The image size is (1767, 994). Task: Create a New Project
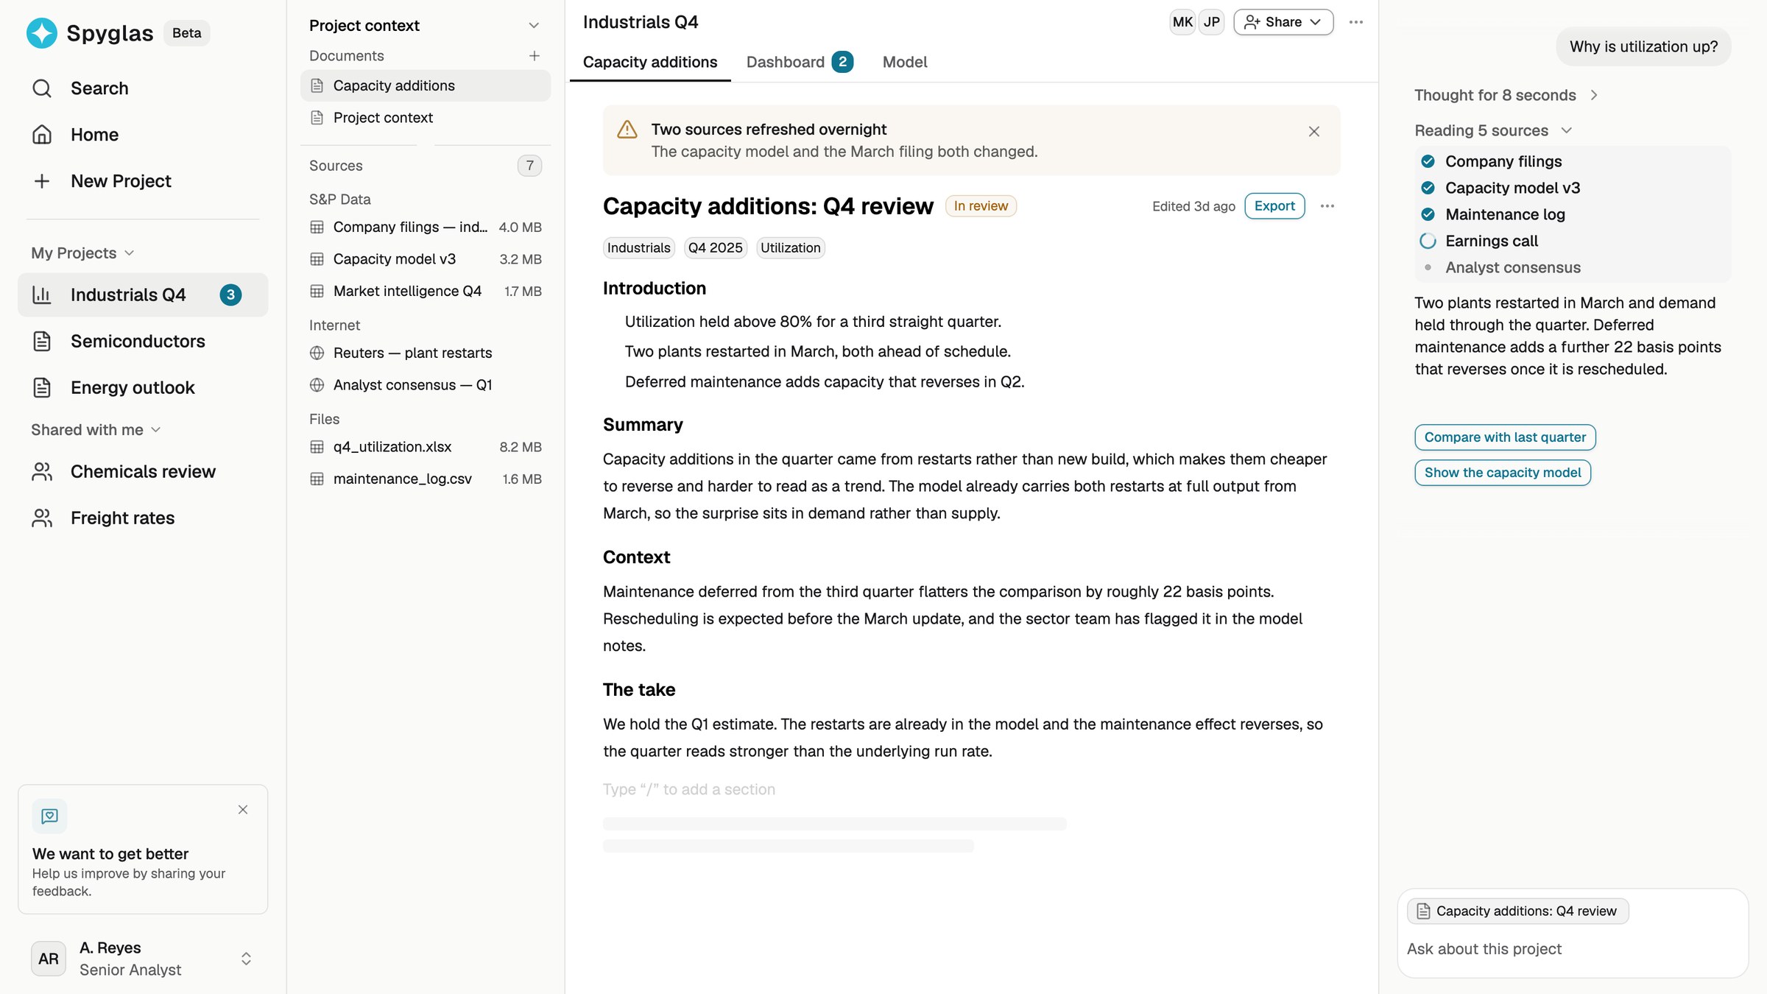tap(143, 181)
